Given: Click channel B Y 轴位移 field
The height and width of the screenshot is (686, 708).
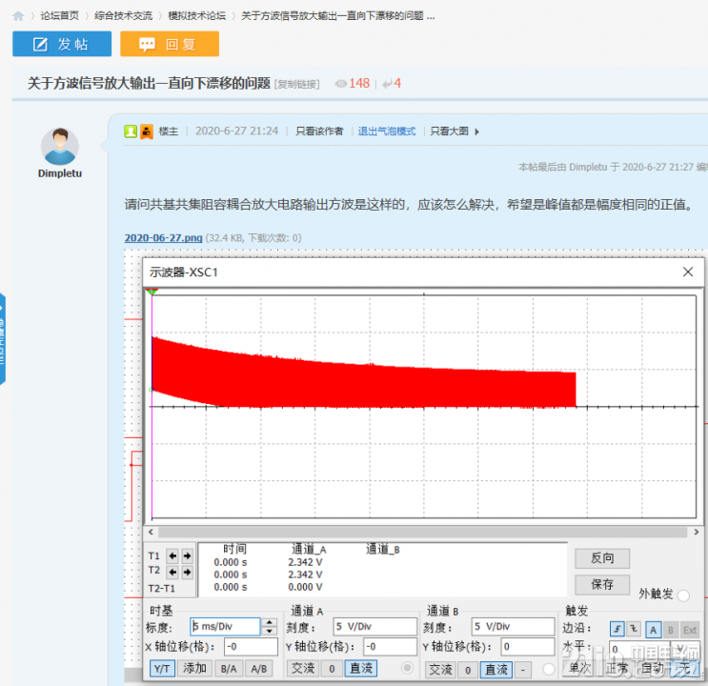Looking at the screenshot, I should [528, 646].
